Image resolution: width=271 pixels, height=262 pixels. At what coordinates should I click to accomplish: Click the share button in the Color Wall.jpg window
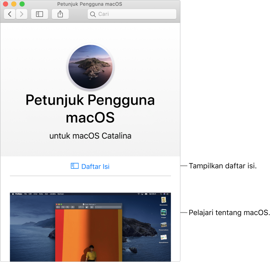[x=72, y=207]
